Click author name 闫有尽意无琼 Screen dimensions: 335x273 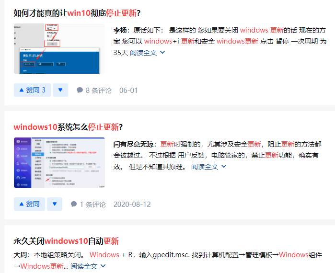click(134, 144)
